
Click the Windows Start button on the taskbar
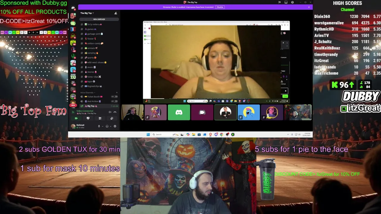[148, 134]
